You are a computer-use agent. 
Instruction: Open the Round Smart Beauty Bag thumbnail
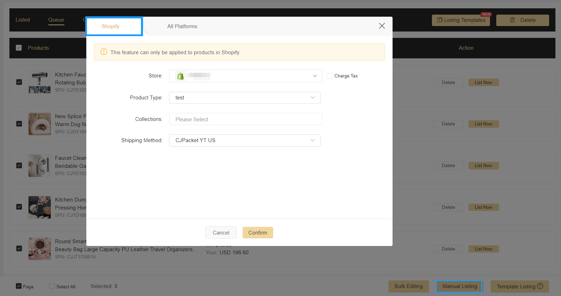click(x=40, y=249)
